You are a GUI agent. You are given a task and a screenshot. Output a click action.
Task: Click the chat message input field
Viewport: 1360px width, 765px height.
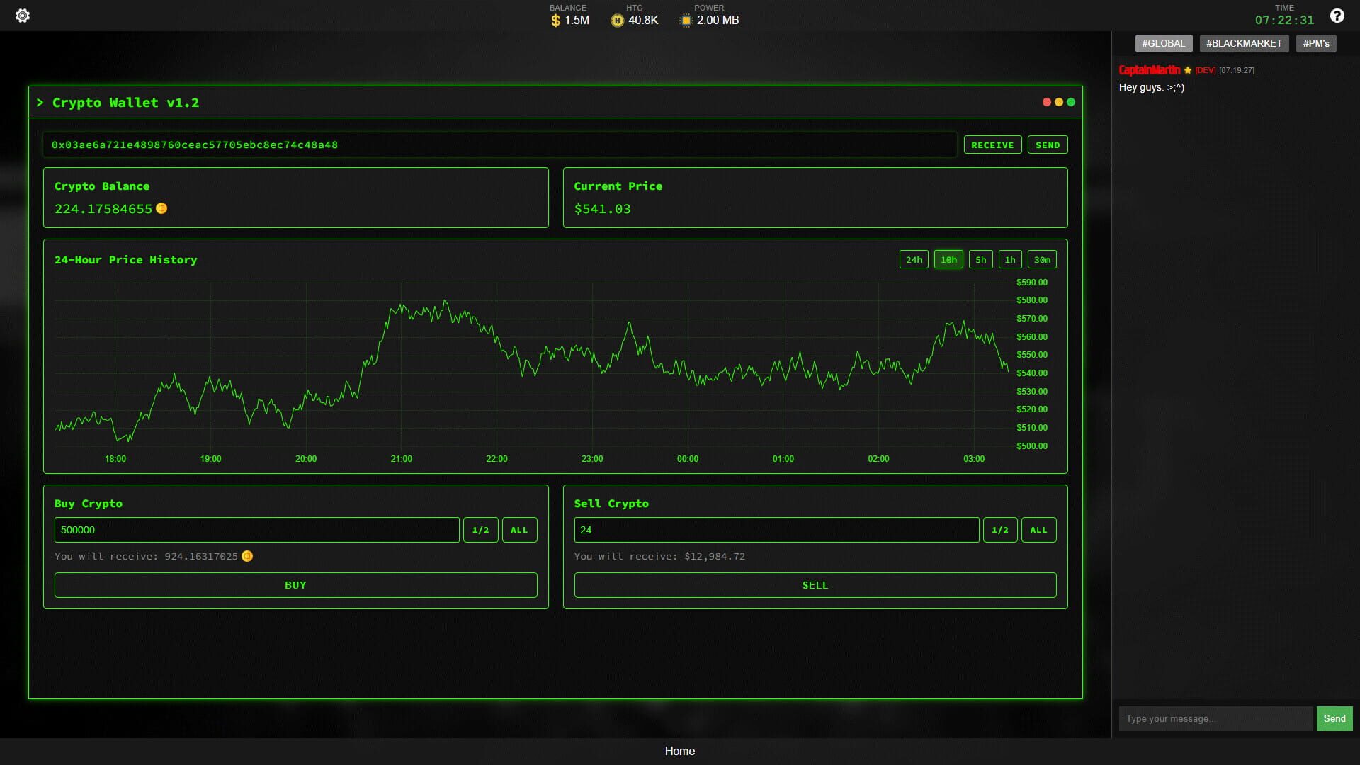1215,718
